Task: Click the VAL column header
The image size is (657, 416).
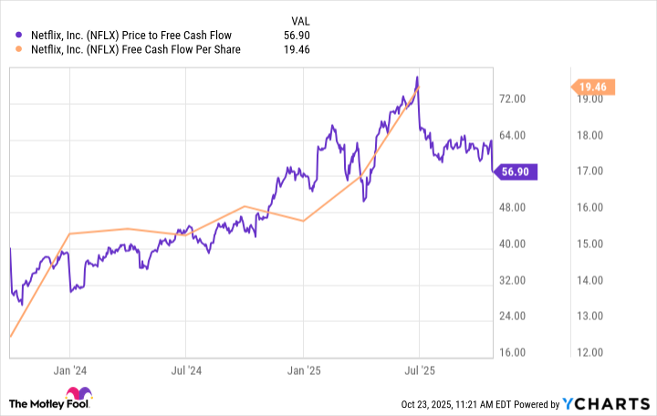Action: 301,17
